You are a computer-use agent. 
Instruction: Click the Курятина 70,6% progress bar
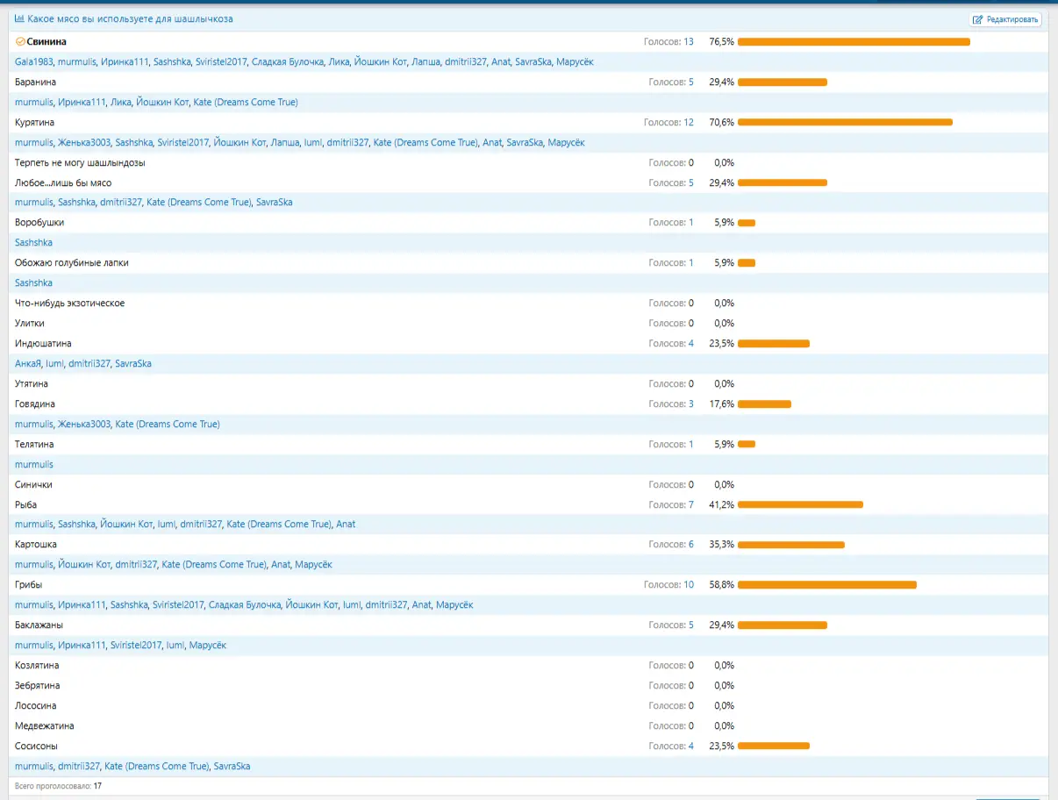point(845,122)
